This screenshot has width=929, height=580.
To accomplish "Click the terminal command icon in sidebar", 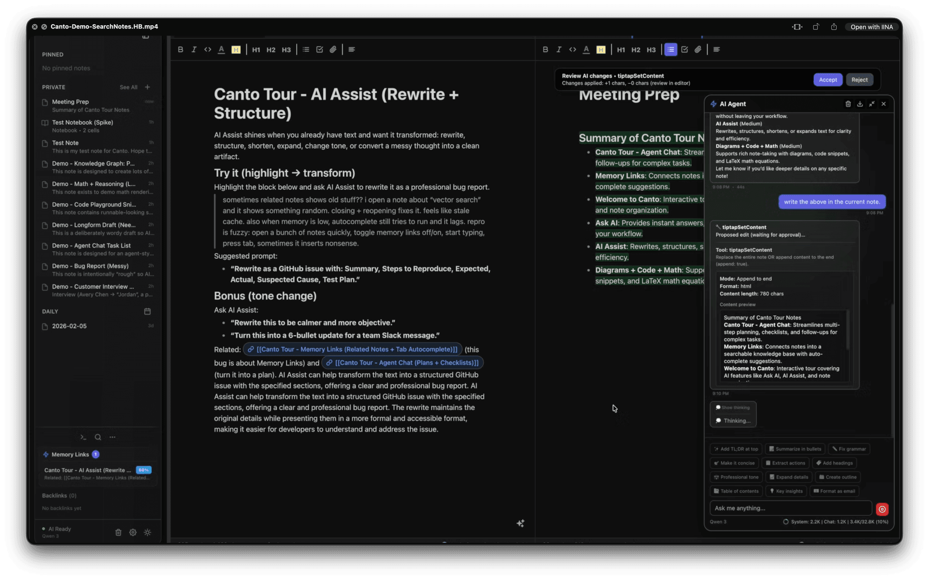I will click(83, 437).
